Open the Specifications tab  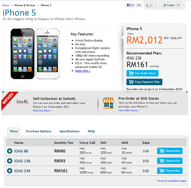(x=69, y=131)
